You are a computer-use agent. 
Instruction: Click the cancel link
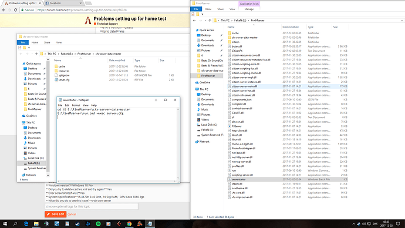72,214
